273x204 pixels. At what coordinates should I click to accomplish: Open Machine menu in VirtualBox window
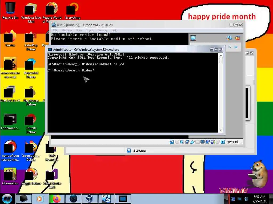click(x=67, y=30)
